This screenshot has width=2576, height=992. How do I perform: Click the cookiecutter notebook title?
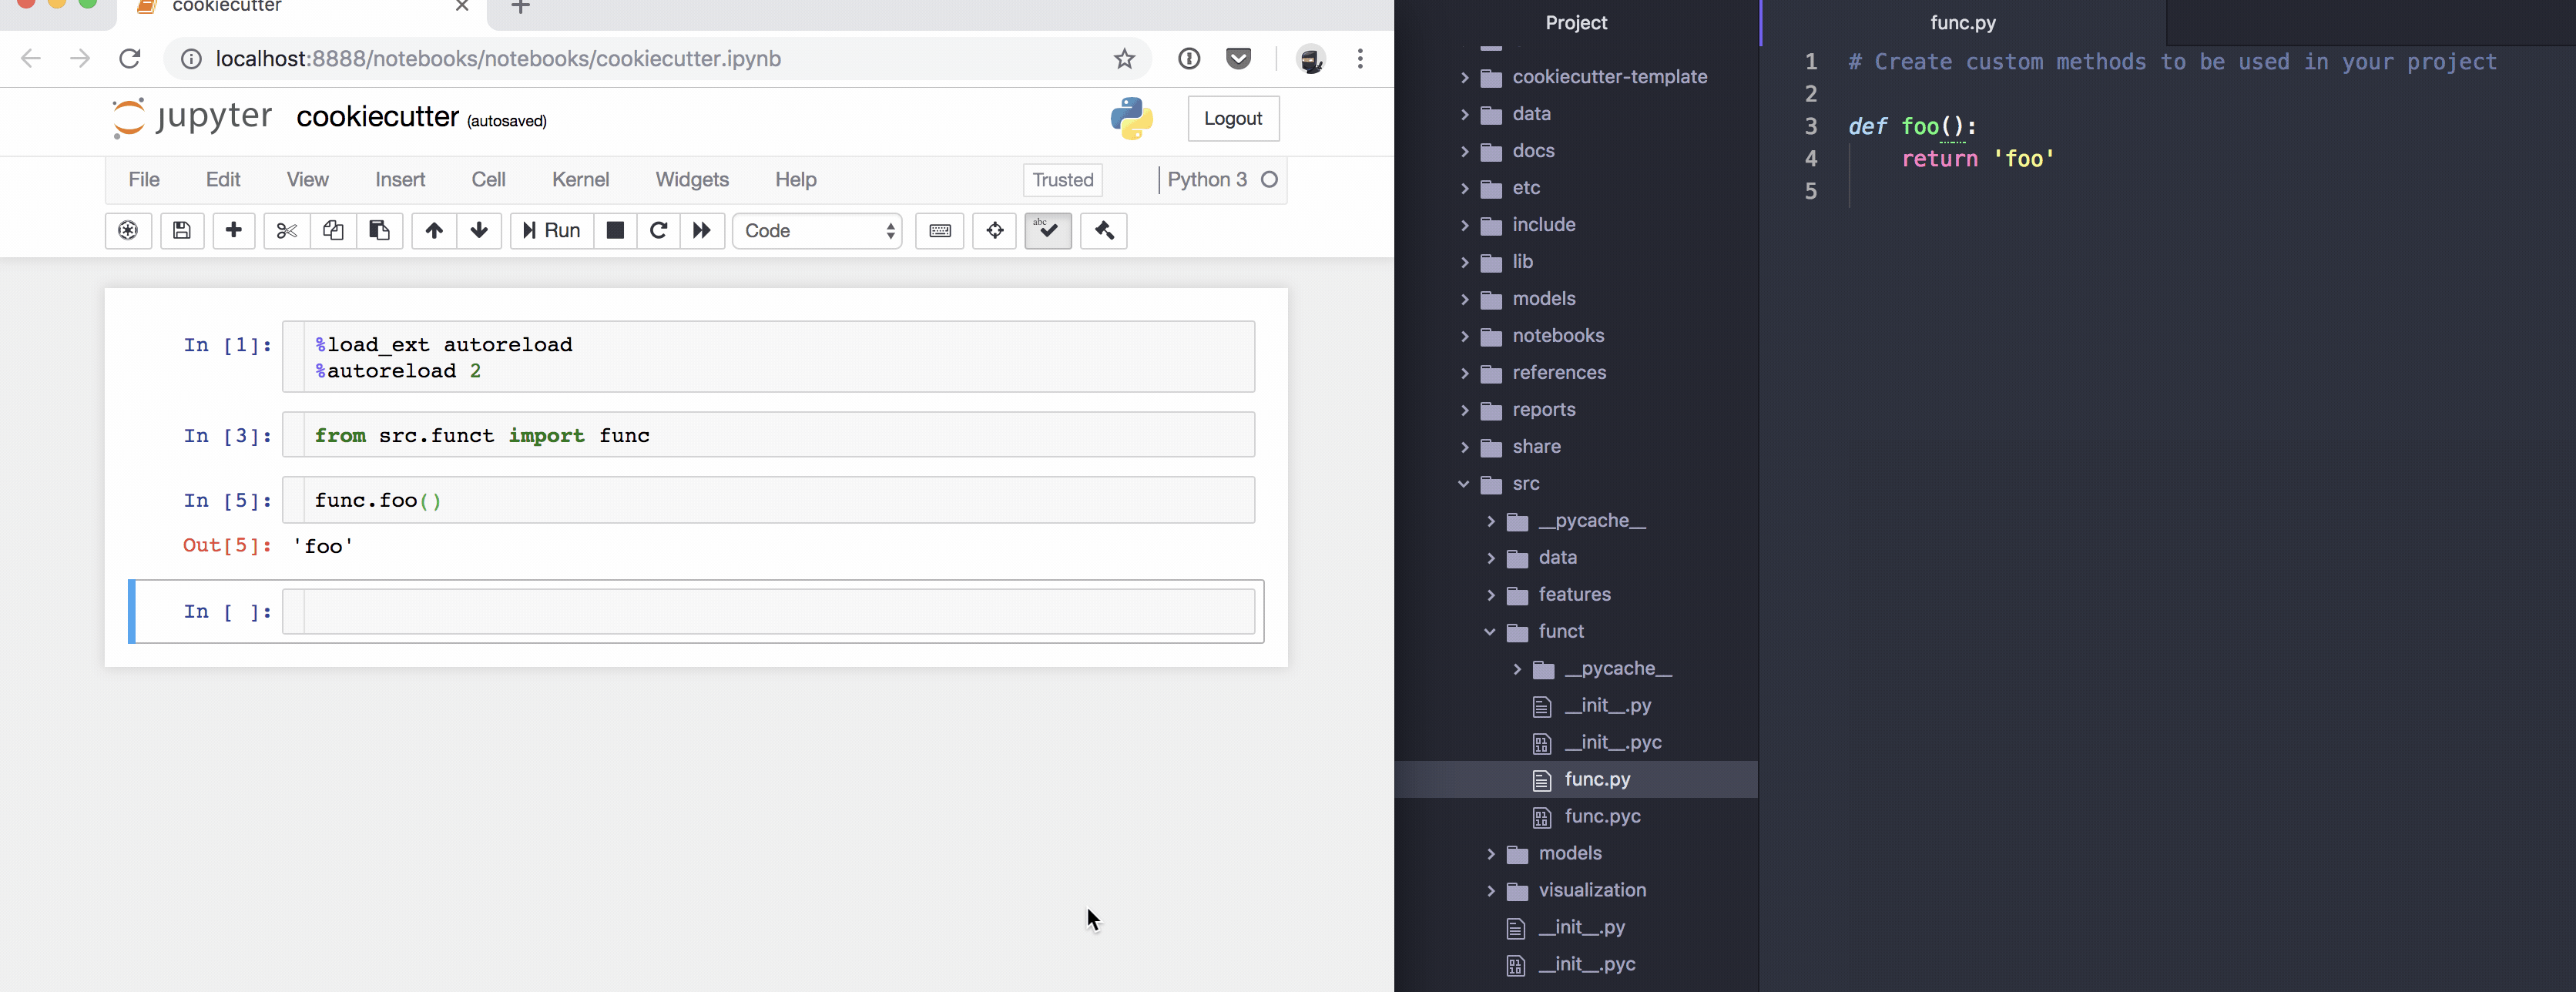pos(378,117)
